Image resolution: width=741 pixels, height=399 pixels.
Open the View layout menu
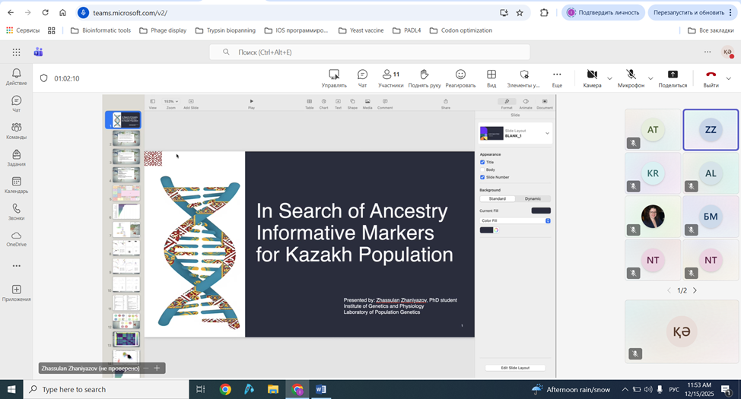(491, 74)
